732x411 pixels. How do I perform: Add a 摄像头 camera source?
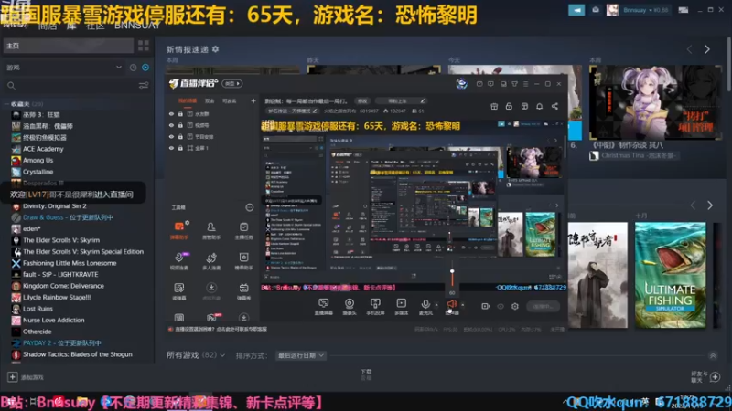(350, 307)
